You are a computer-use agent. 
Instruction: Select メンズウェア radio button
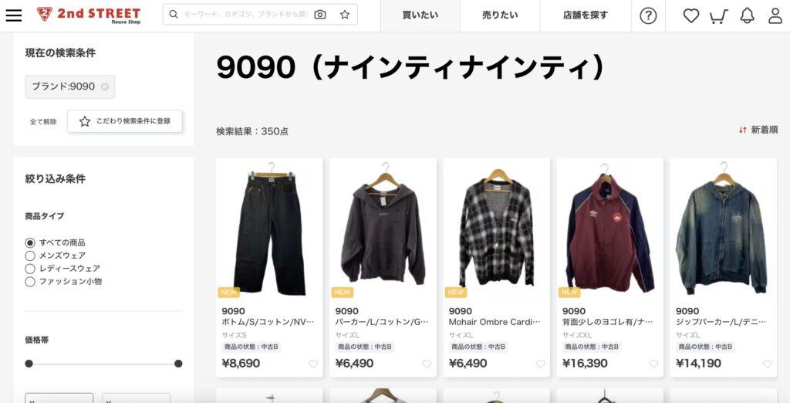[x=30, y=256]
